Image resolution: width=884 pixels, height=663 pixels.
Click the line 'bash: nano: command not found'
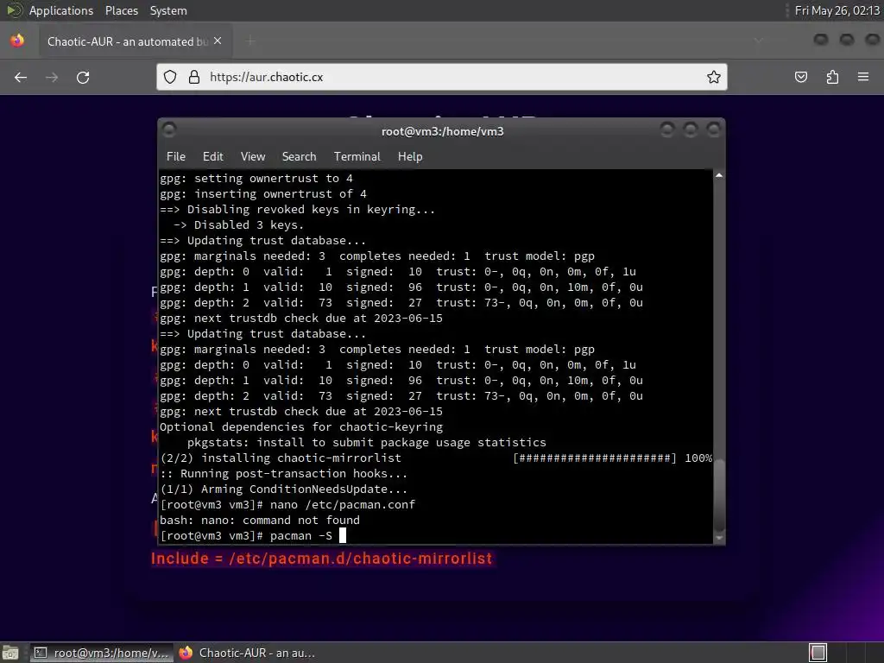(259, 521)
